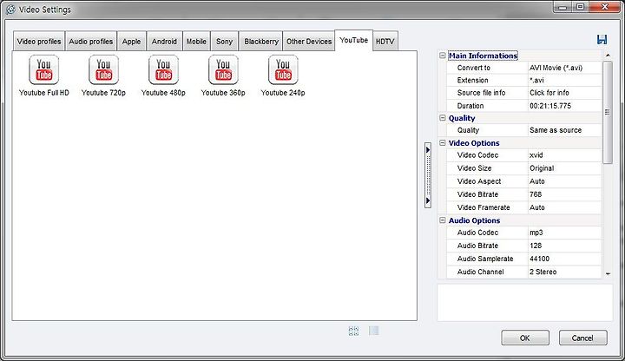This screenshot has width=625, height=361.
Task: Edit the Audio Bitrate value 128
Action: pos(564,246)
